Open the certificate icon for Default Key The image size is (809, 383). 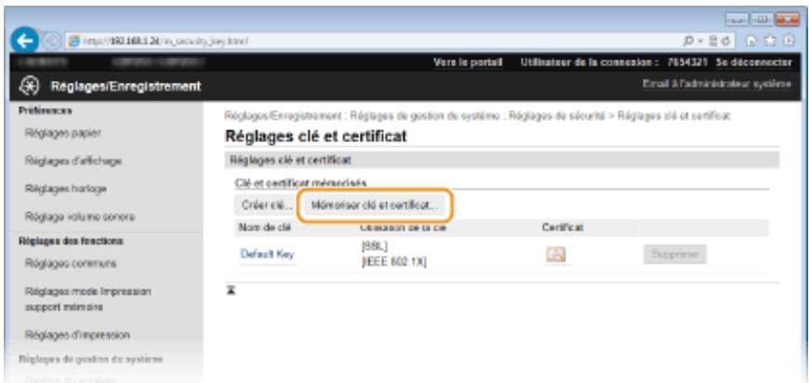tap(556, 255)
